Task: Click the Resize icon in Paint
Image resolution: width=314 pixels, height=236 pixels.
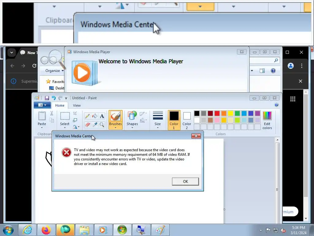Action: [x=75, y=120]
